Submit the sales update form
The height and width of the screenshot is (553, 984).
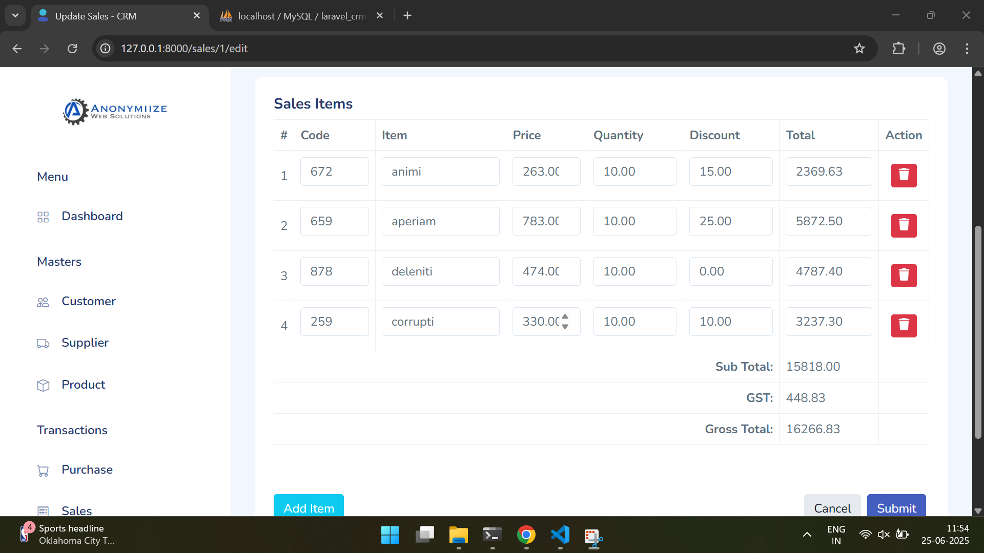click(896, 506)
